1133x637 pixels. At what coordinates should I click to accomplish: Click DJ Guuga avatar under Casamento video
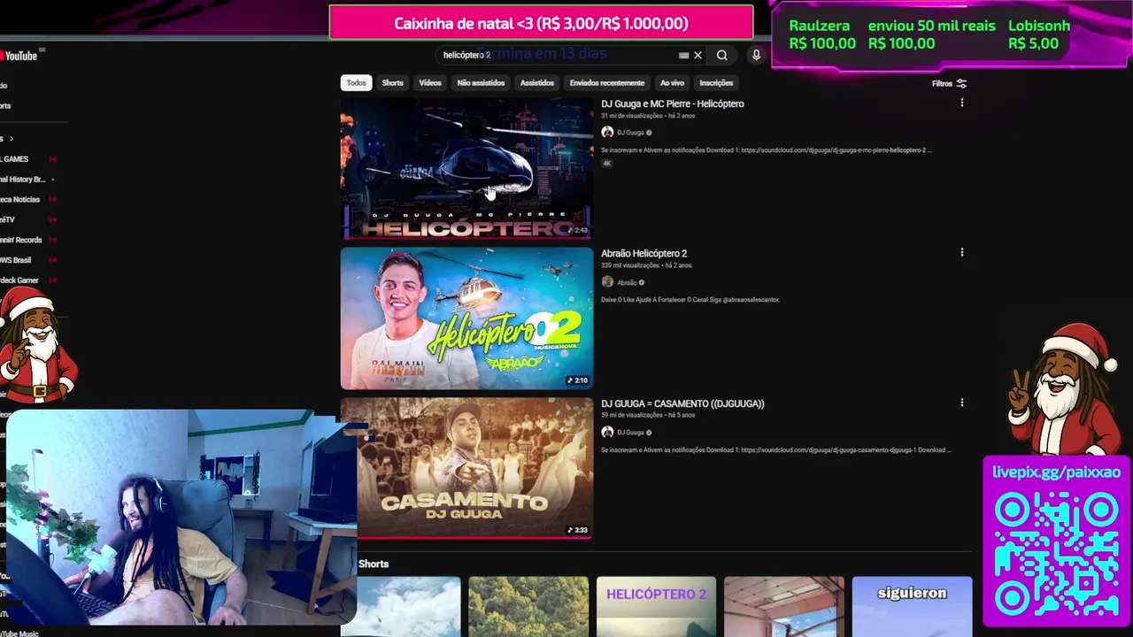[x=607, y=432]
